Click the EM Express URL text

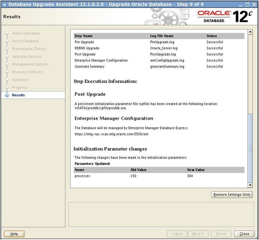pos(111,134)
